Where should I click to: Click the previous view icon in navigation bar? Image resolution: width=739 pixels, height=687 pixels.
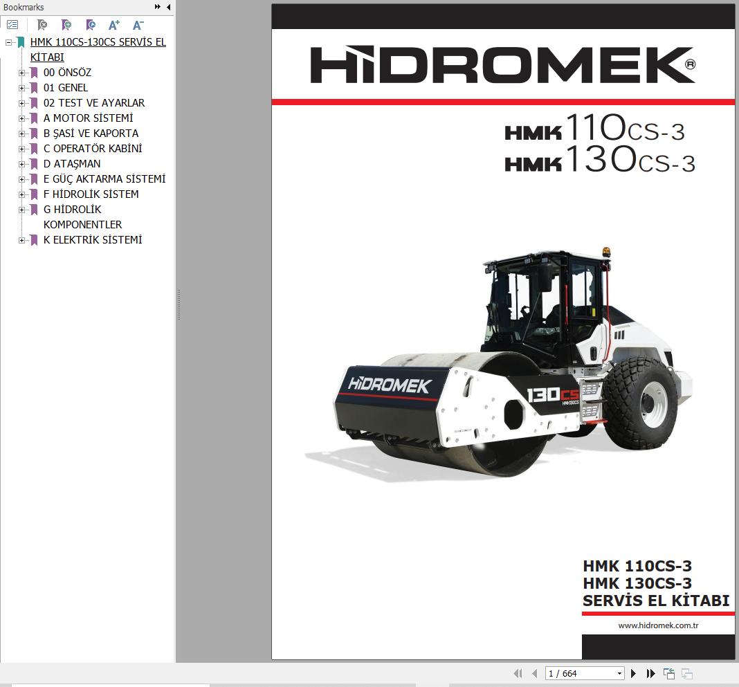[669, 673]
